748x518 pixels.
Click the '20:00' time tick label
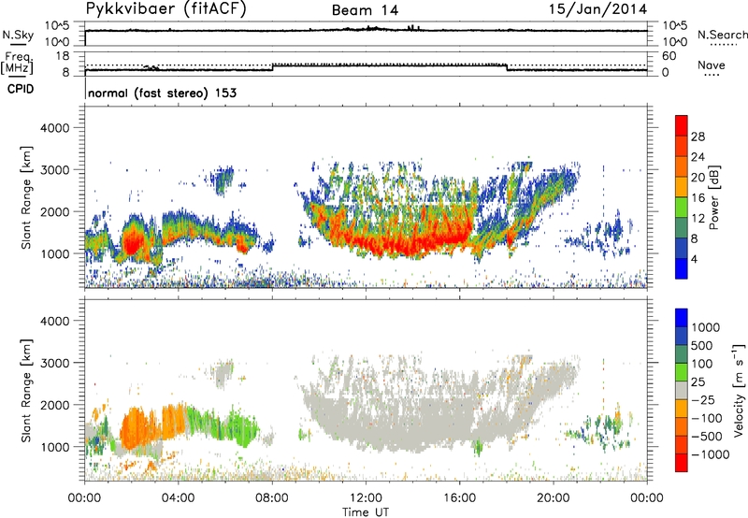pos(554,498)
